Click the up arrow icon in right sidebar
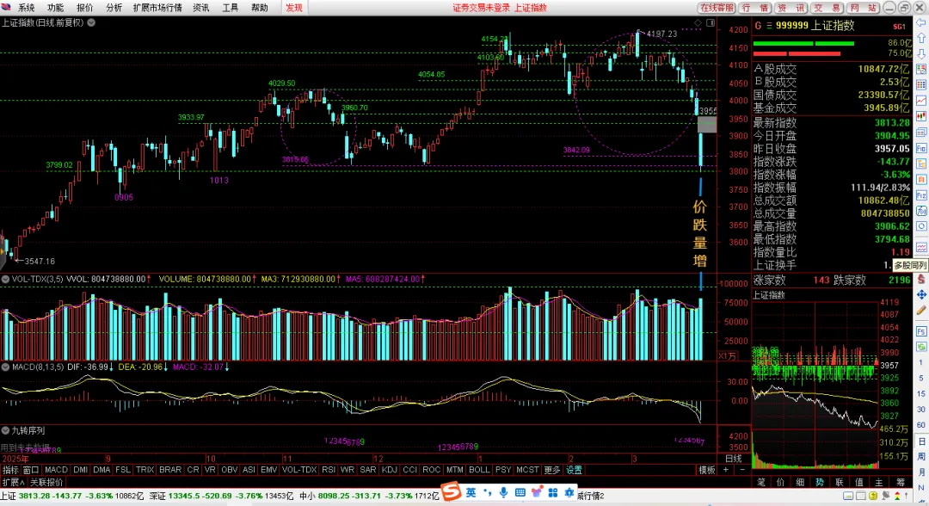 coord(921,38)
